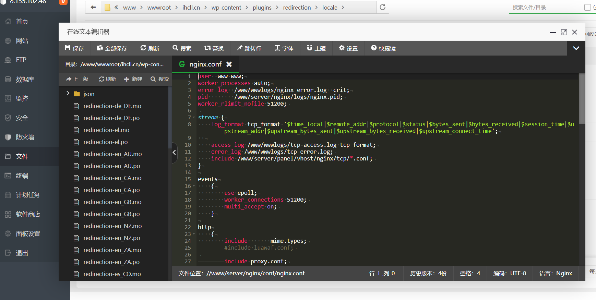Screen dimensions: 596x300
Task: Expand the json folder
Action: point(68,93)
